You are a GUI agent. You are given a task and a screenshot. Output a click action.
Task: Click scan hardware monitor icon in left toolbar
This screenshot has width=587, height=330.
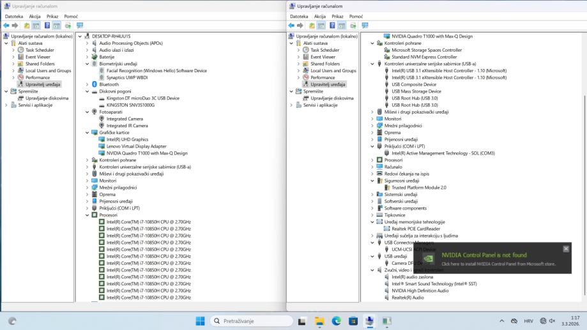point(79,26)
